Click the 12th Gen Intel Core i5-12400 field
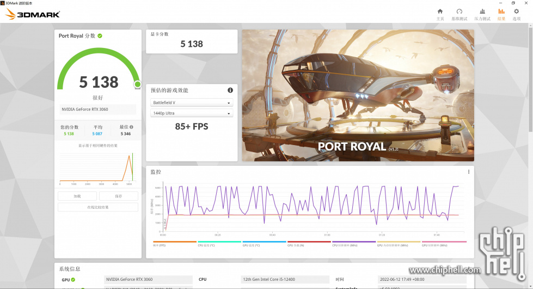 285,280
